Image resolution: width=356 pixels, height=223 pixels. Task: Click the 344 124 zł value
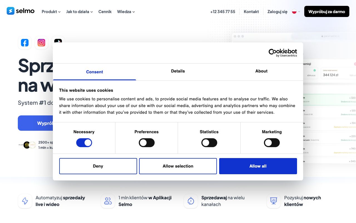point(331,75)
